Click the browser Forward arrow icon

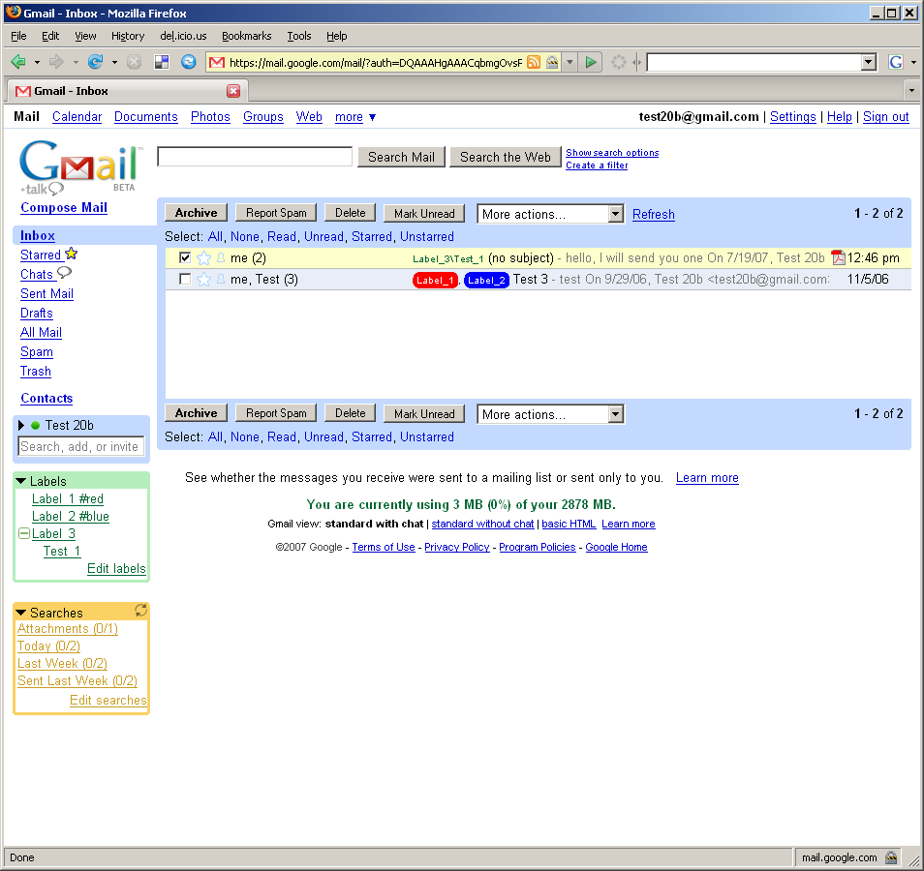56,62
